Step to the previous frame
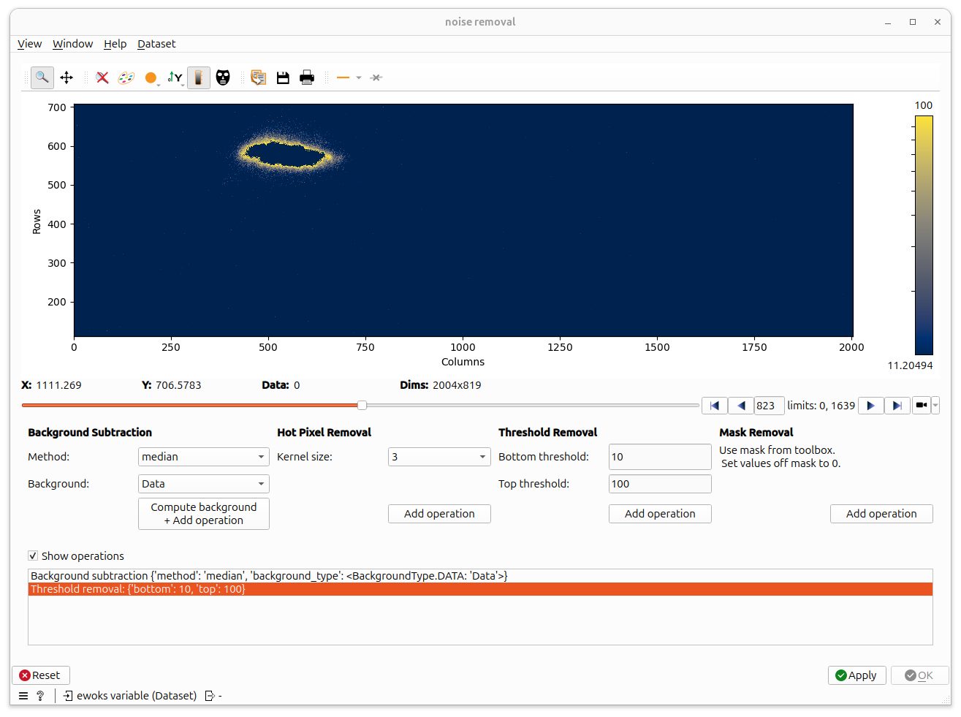Viewport: 961px width, 717px height. pyautogui.click(x=741, y=406)
